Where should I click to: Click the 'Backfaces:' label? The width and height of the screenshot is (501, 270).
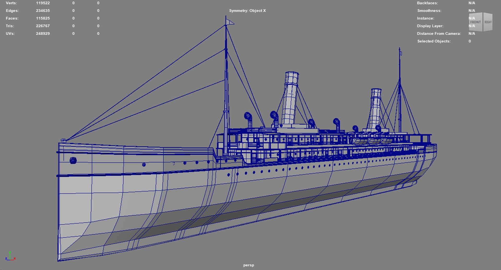(x=427, y=3)
